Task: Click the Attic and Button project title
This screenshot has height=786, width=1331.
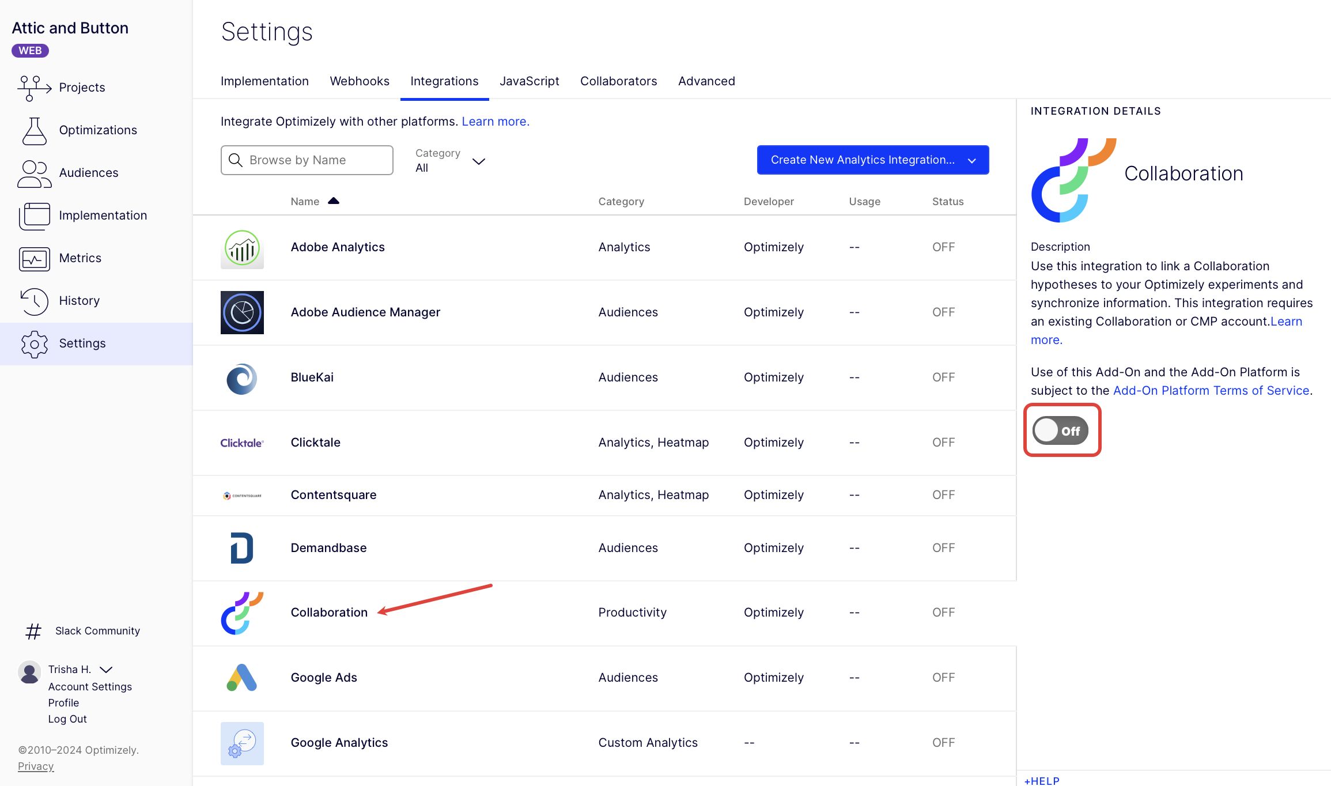Action: click(70, 28)
